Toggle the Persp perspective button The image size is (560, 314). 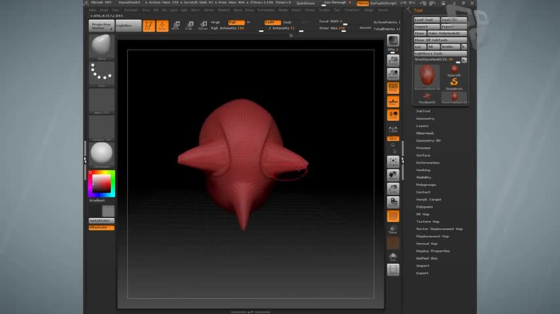click(x=393, y=87)
